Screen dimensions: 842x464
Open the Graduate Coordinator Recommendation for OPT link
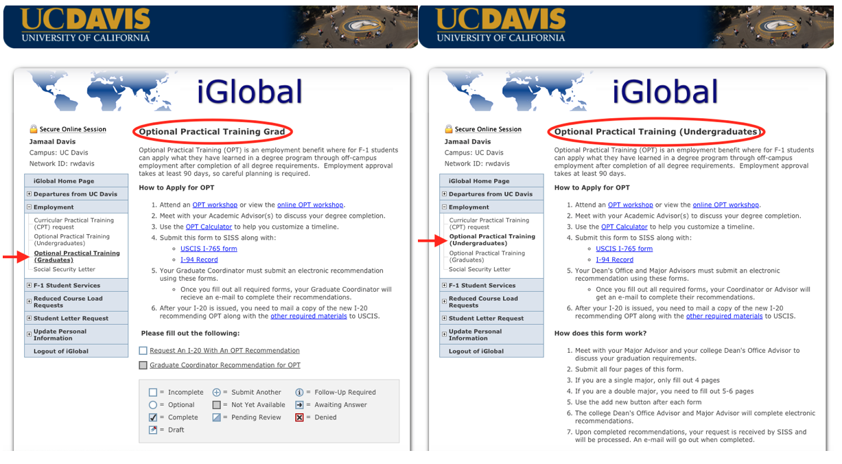pos(225,365)
